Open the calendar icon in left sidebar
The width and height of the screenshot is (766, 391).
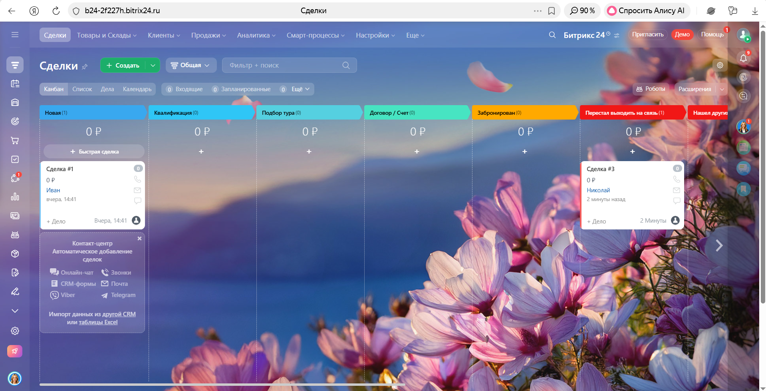15,84
